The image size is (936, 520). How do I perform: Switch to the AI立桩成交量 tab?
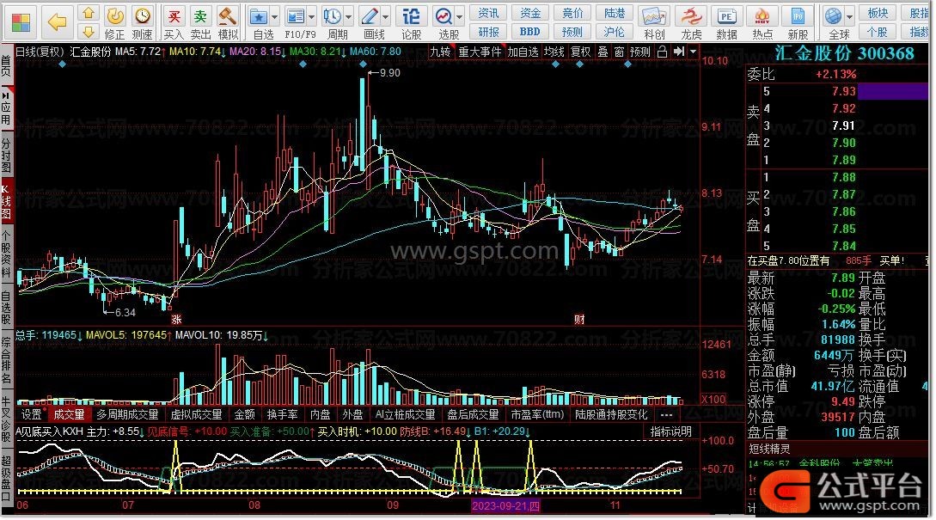pyautogui.click(x=406, y=414)
